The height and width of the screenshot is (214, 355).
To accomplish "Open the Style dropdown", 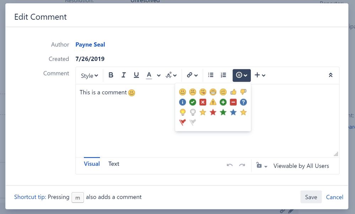I will tap(89, 75).
